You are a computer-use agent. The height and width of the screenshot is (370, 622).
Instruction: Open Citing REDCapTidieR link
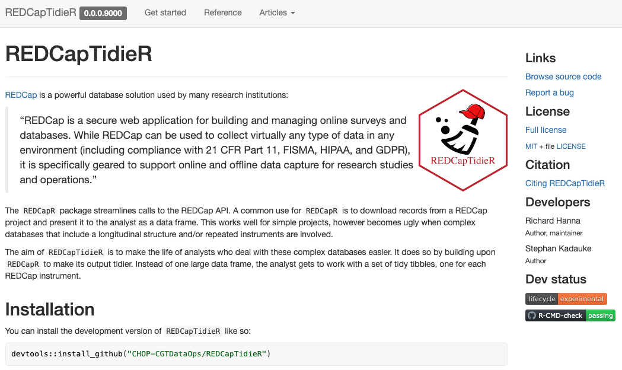click(564, 183)
